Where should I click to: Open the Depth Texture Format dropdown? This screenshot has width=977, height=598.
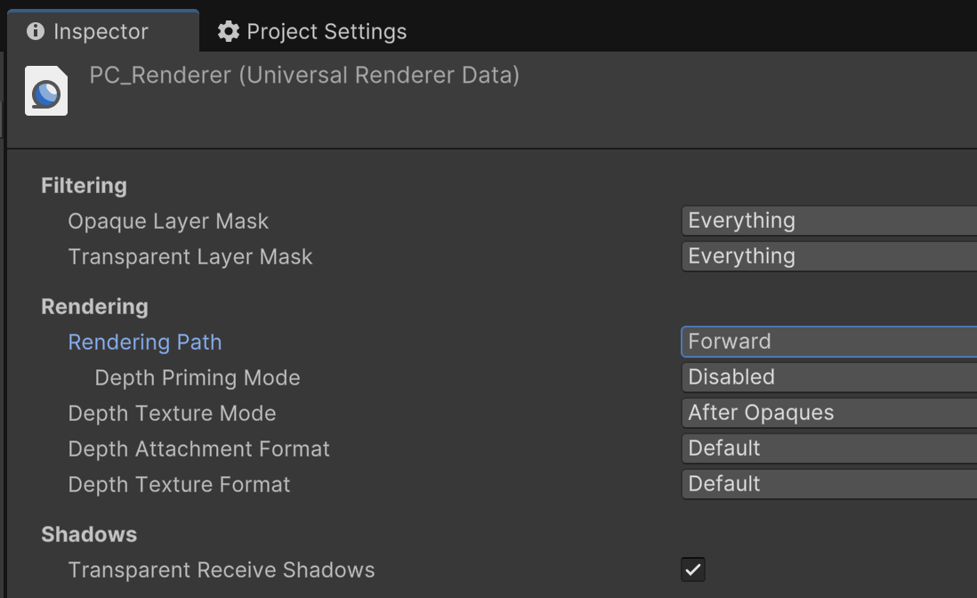click(829, 483)
